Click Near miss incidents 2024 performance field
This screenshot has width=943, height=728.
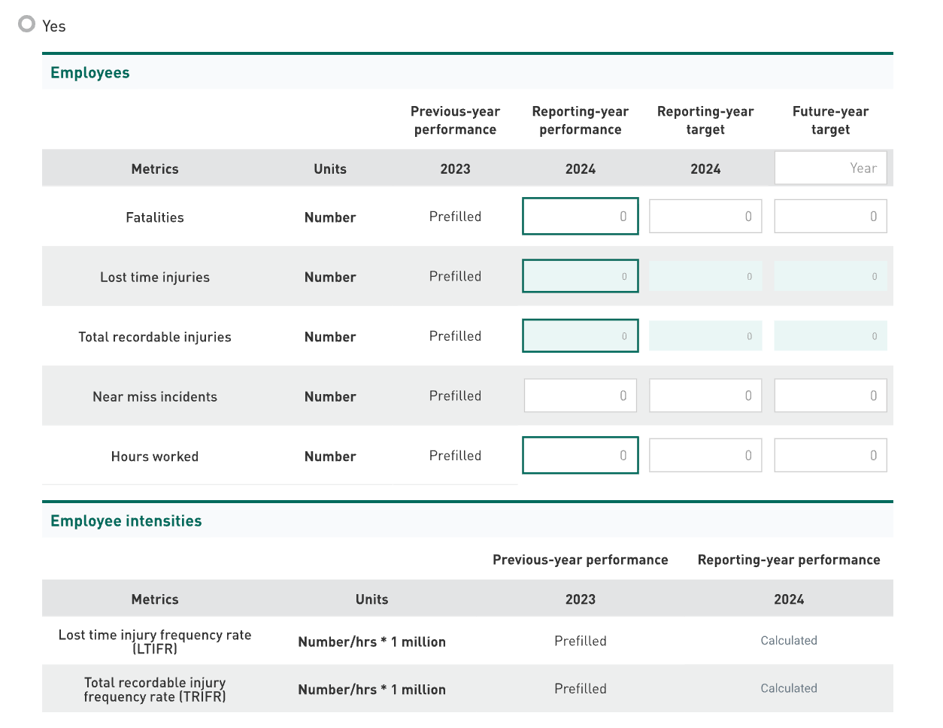(580, 396)
